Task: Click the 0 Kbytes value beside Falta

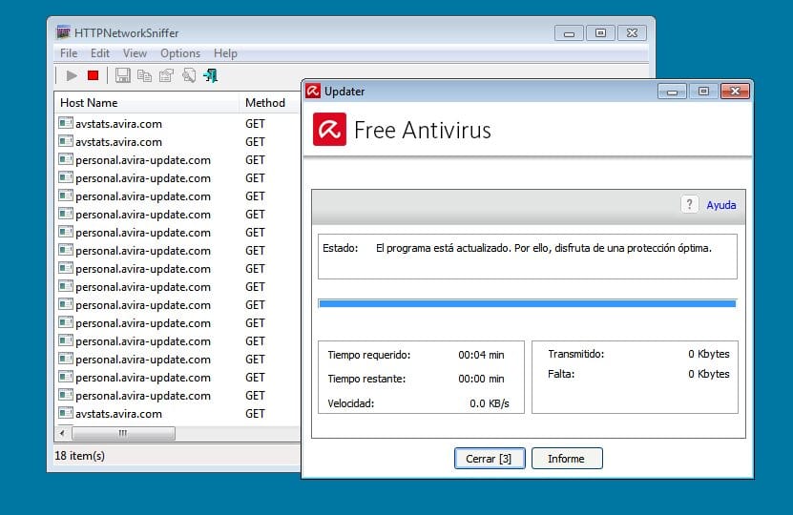Action: tap(708, 374)
